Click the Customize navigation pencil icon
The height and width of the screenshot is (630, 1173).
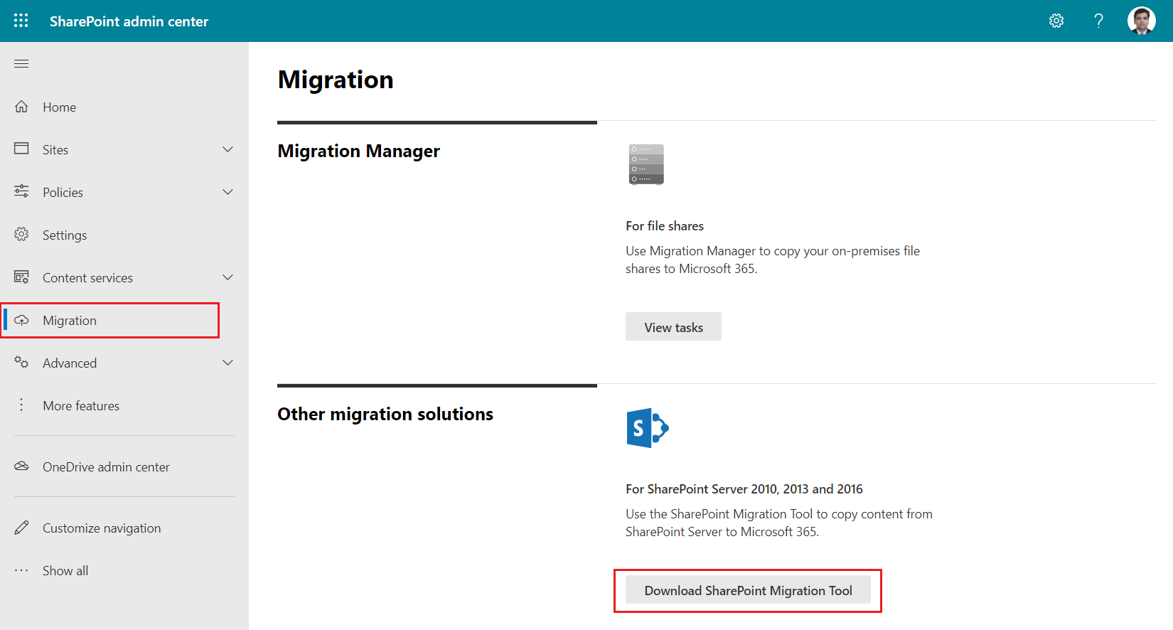(22, 528)
